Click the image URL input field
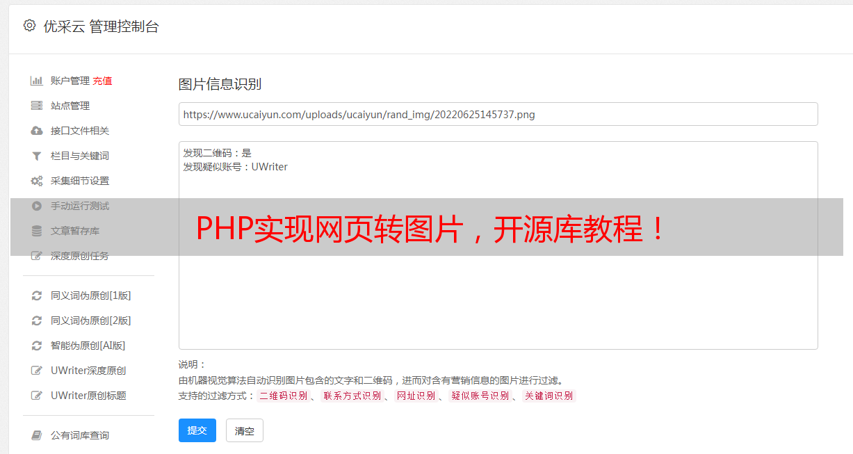This screenshot has width=853, height=454. [x=498, y=114]
